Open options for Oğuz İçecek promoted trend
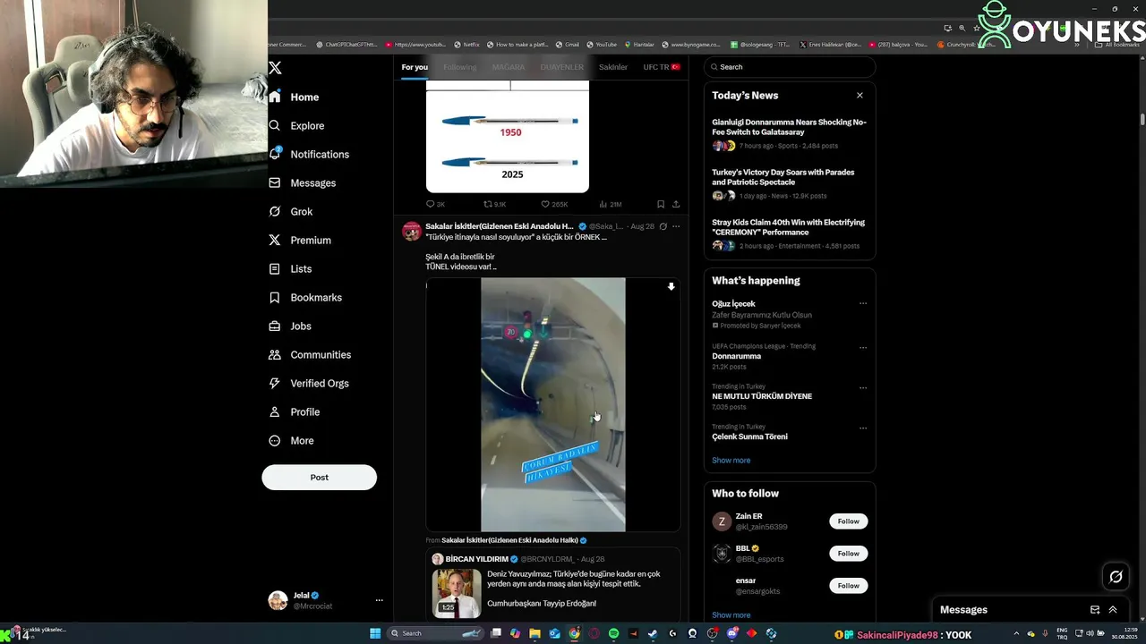Image resolution: width=1146 pixels, height=644 pixels. (863, 303)
